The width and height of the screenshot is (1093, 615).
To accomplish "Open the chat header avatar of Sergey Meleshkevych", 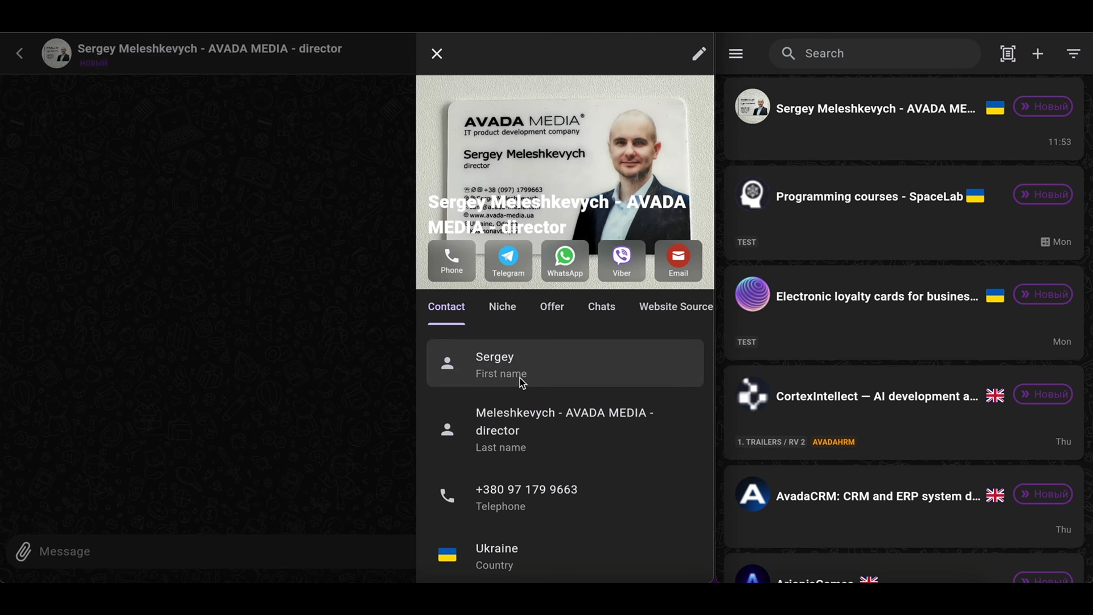I will [x=56, y=54].
